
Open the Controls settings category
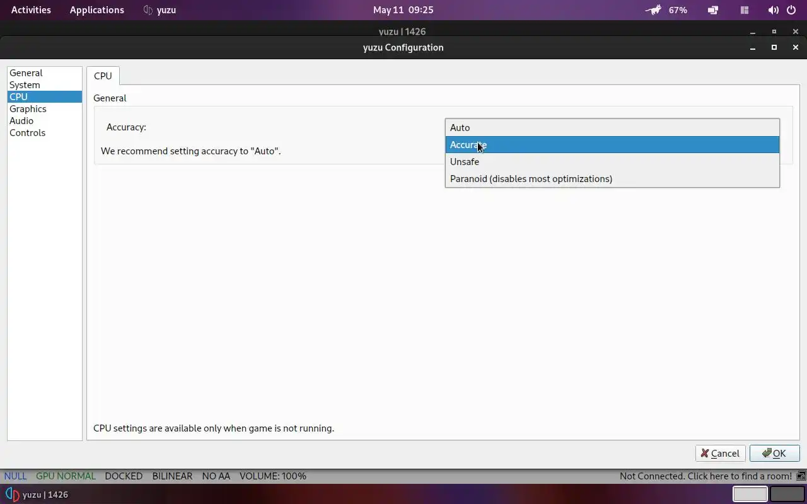[x=45, y=133]
